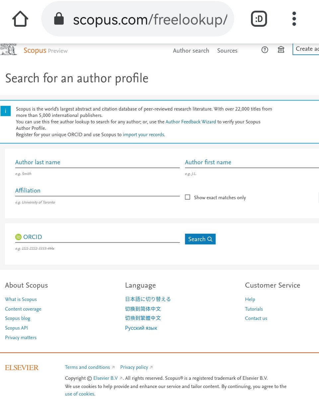Open Privacy matters link
The image size is (319, 399).
click(x=21, y=337)
